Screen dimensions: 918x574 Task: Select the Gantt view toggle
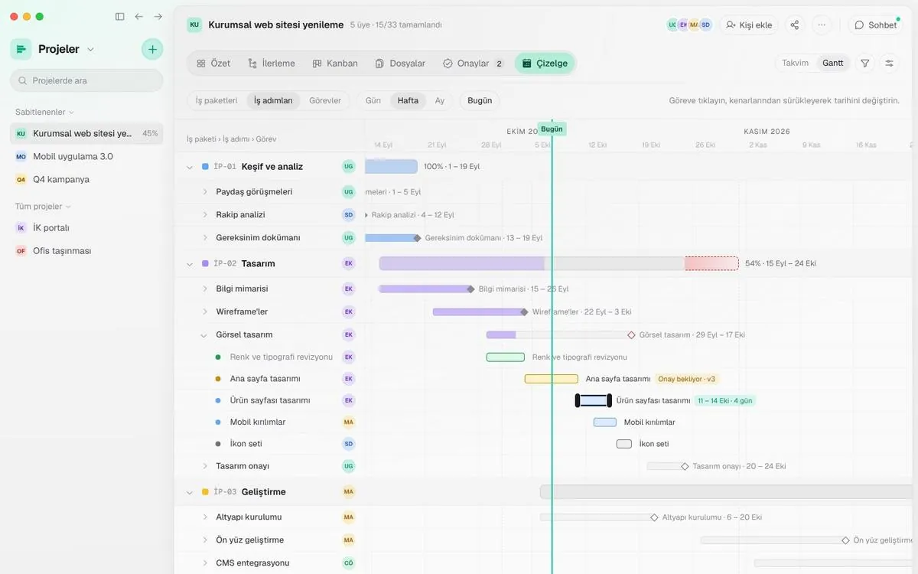833,63
